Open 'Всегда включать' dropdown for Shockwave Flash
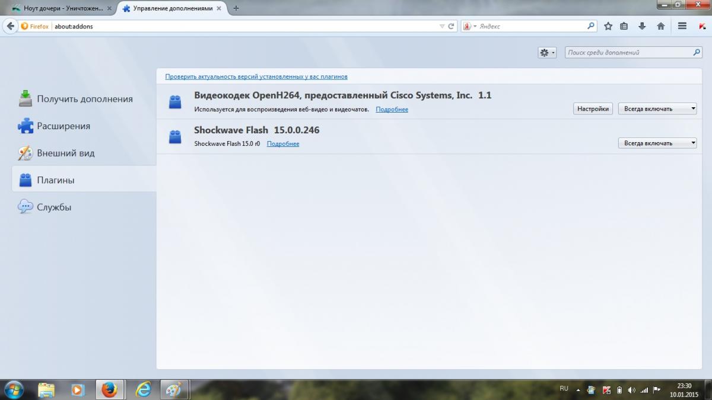 coord(657,143)
